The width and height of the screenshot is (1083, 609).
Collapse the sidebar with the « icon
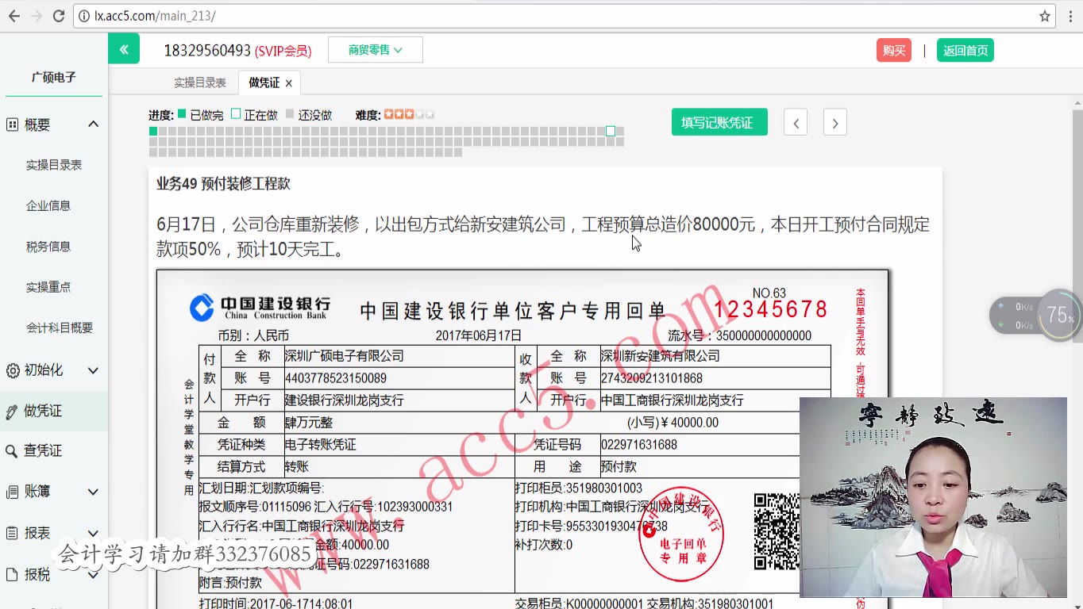[124, 48]
